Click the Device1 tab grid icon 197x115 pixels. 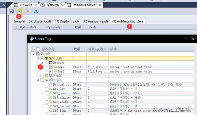[16, 5]
